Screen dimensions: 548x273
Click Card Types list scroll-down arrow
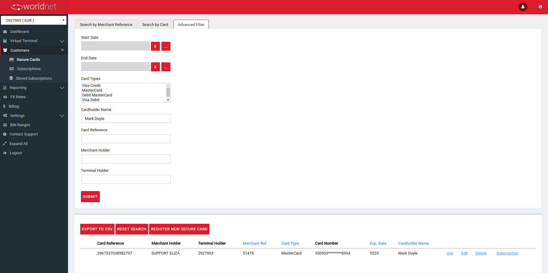point(168,100)
